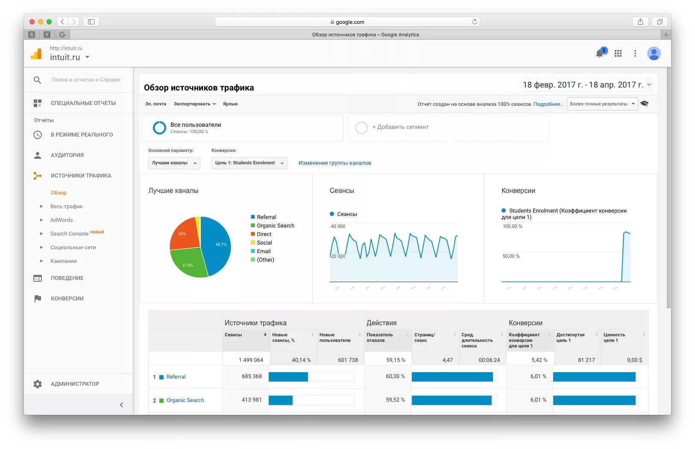Open the notifications bell

click(x=600, y=53)
